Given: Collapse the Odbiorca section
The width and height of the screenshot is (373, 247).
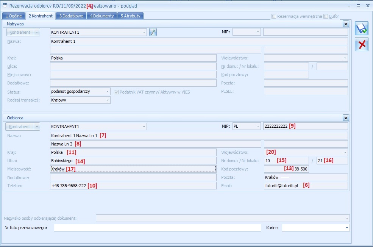Looking at the screenshot, I should [x=345, y=118].
